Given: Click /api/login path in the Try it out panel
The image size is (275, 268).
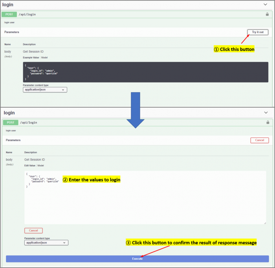Looking at the screenshot, I should (26, 14).
